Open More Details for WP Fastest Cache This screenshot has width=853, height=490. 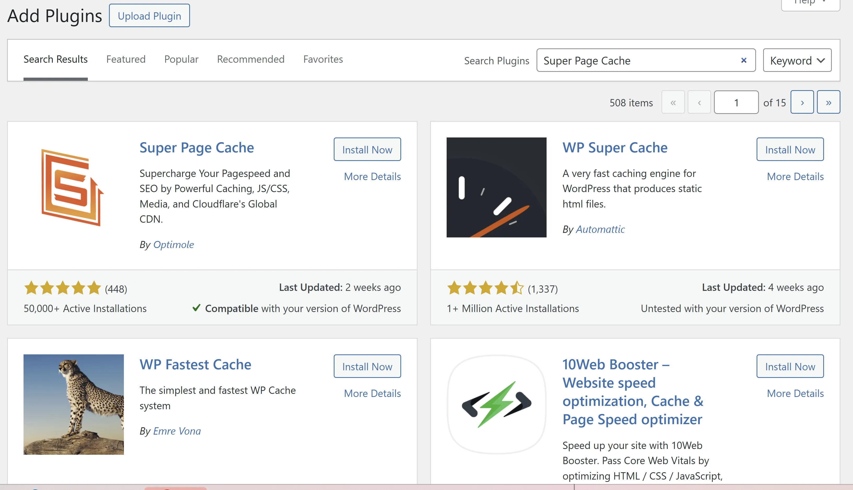pos(372,393)
